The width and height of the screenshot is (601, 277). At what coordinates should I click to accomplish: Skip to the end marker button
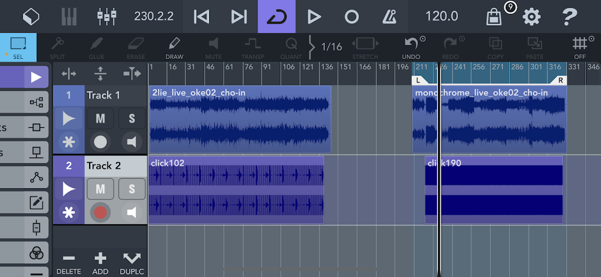[x=239, y=17]
